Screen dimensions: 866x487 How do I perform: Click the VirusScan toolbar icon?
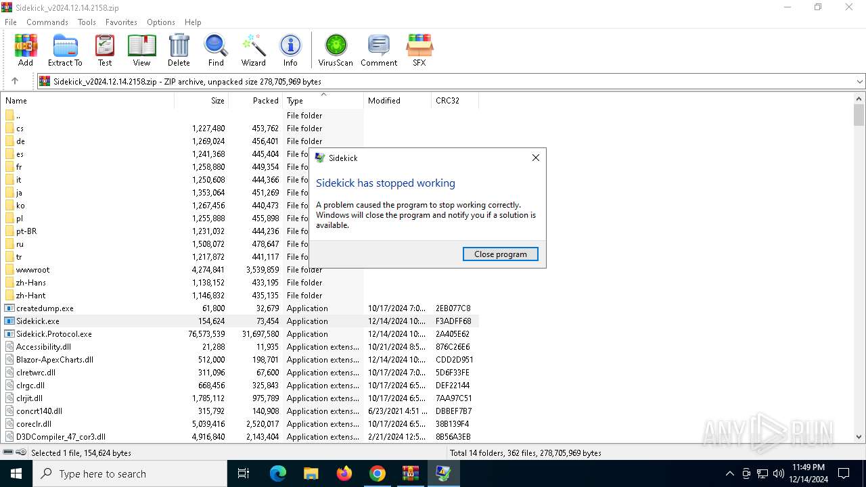(336, 51)
